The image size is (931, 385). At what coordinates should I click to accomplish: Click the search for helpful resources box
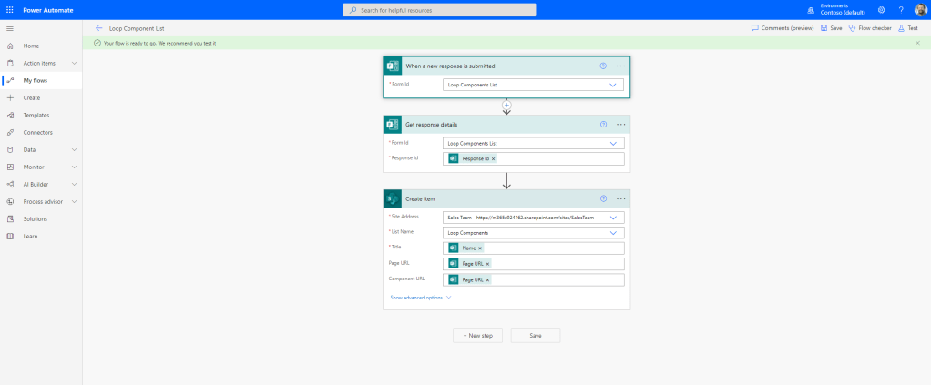(439, 9)
